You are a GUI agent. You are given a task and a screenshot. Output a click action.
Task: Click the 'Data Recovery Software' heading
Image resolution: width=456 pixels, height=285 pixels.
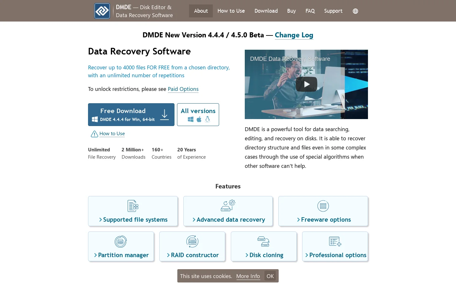pyautogui.click(x=139, y=51)
